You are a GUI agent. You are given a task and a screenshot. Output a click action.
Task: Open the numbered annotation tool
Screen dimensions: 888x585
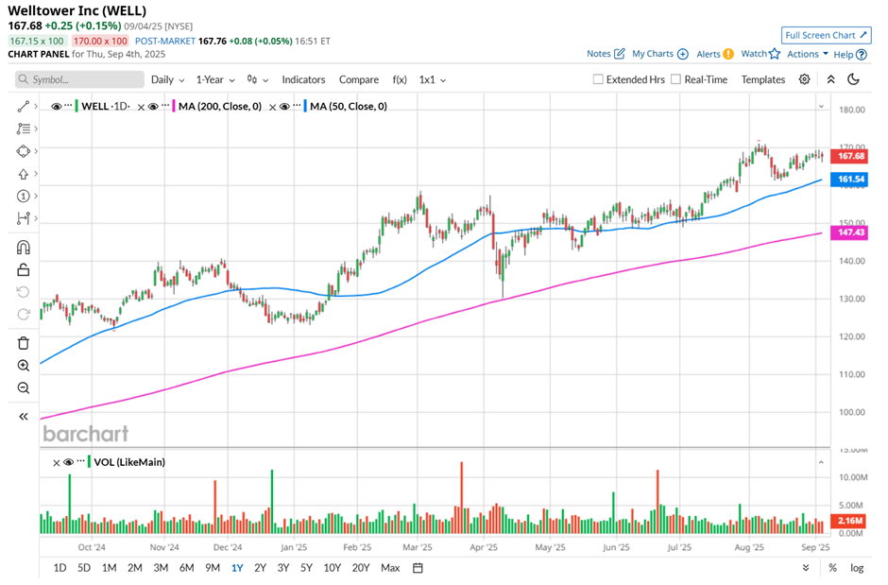click(x=23, y=196)
